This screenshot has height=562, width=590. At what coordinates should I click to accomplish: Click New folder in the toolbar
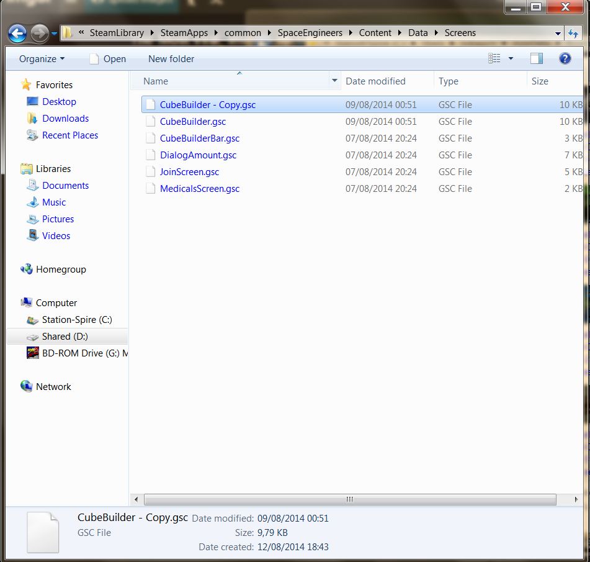click(171, 59)
